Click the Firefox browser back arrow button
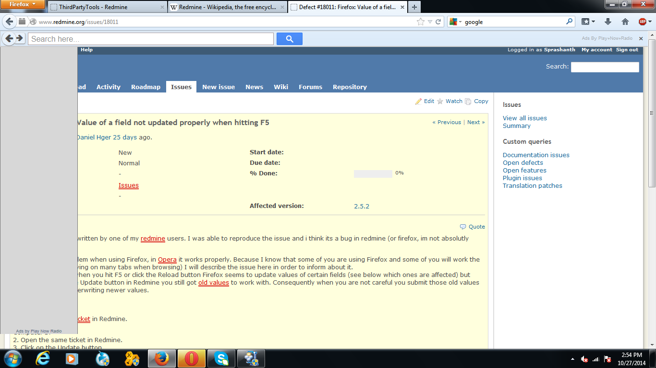The image size is (656, 368). [x=9, y=22]
